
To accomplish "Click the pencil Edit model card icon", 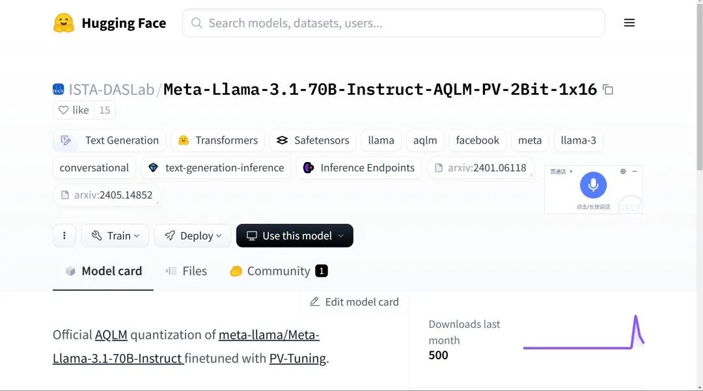I will pos(315,302).
